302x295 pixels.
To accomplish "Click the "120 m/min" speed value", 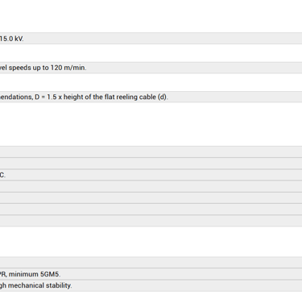I will point(68,68).
